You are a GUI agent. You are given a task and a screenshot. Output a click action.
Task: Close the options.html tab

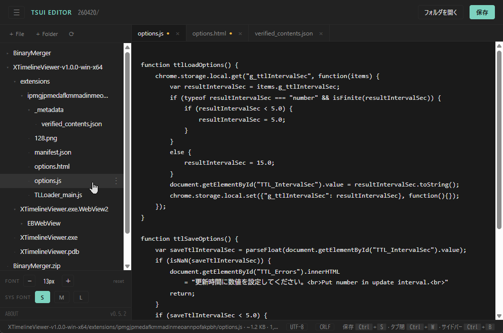[x=240, y=34]
